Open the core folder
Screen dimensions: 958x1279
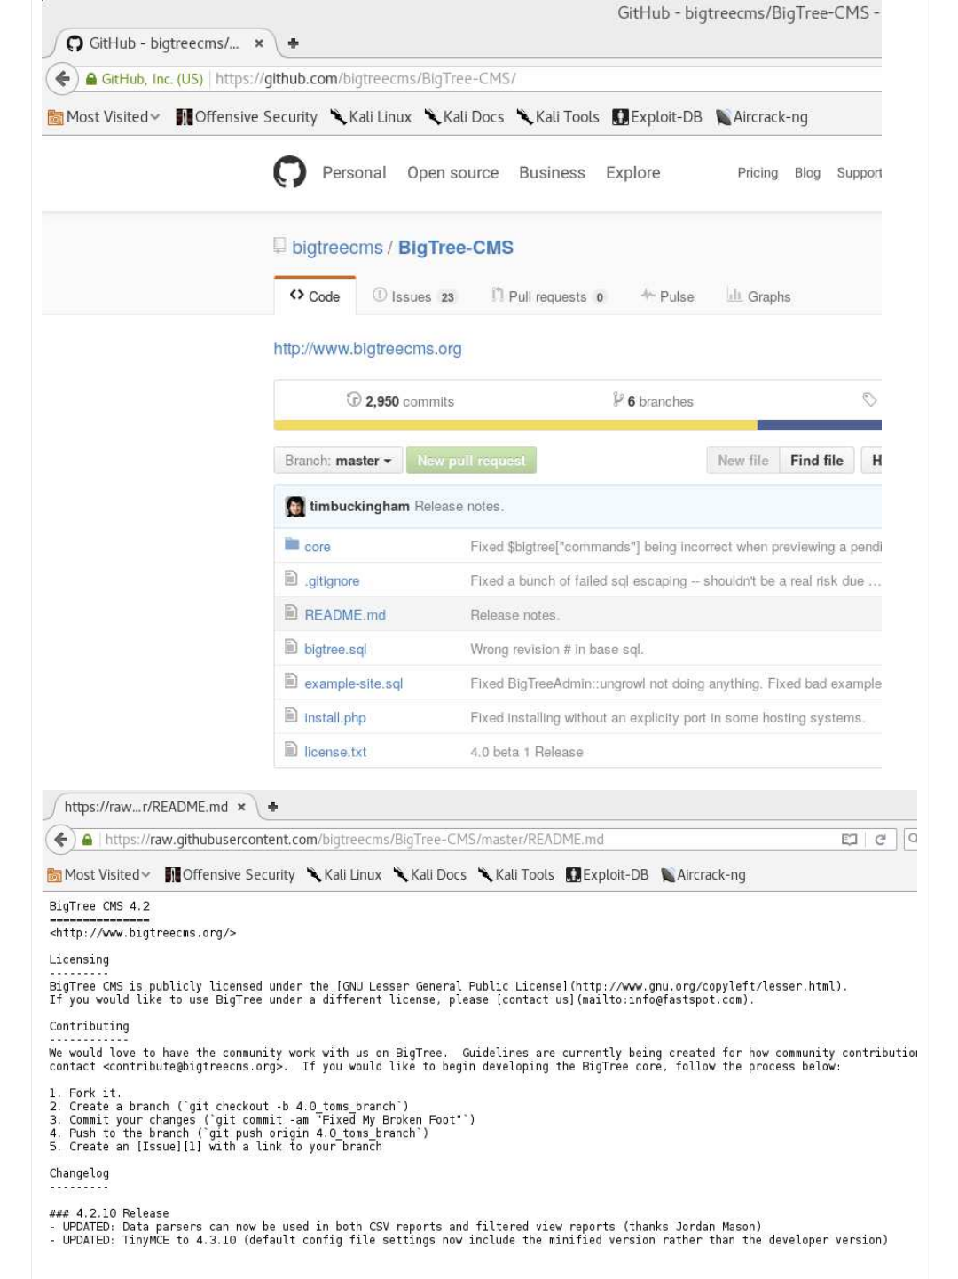point(317,548)
